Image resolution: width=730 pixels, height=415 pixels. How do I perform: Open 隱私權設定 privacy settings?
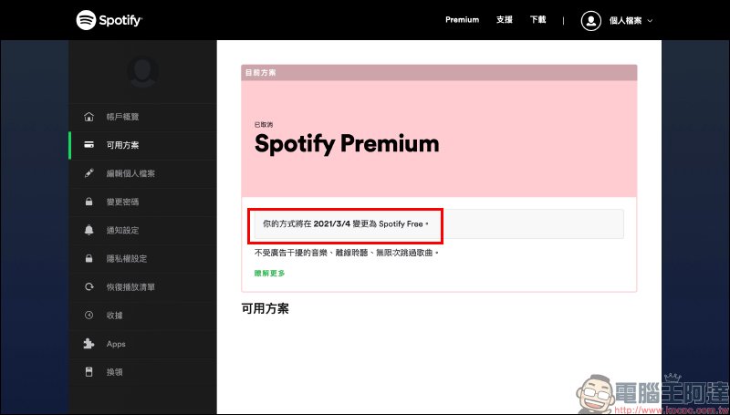click(127, 259)
